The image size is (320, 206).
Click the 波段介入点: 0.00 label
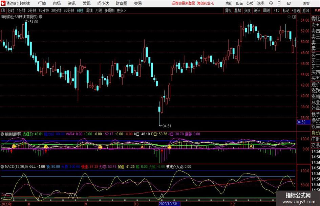(x=178, y=167)
